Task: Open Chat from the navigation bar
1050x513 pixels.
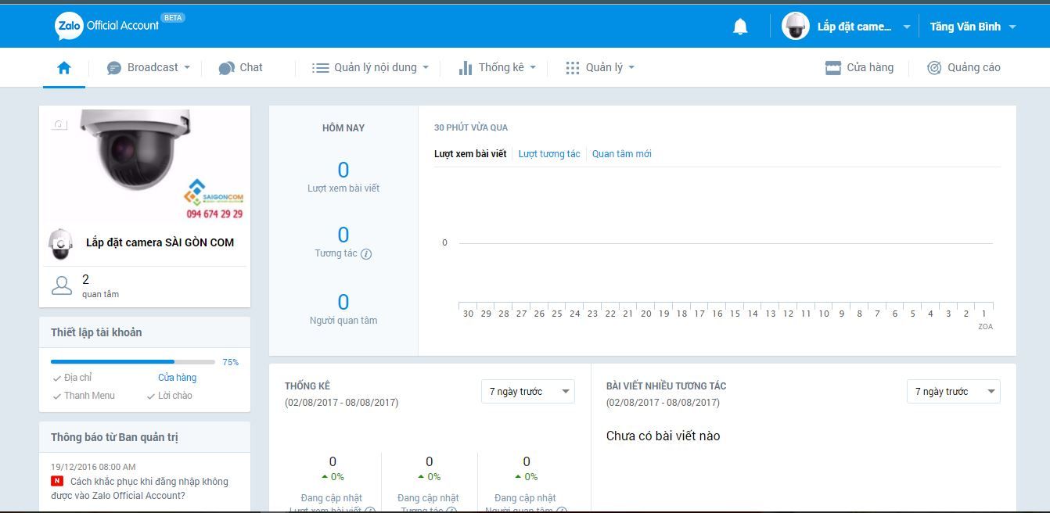Action: pyautogui.click(x=241, y=68)
